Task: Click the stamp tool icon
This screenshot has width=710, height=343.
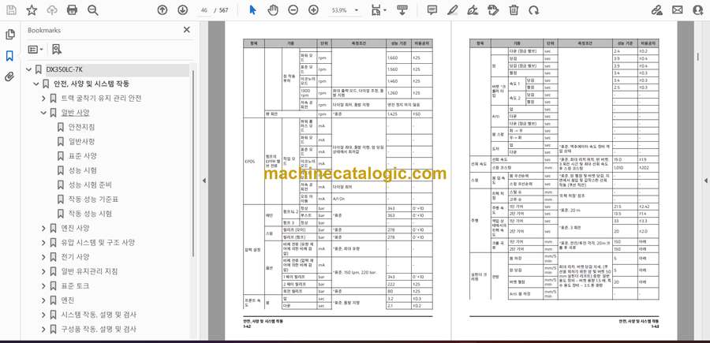Action: (x=493, y=10)
